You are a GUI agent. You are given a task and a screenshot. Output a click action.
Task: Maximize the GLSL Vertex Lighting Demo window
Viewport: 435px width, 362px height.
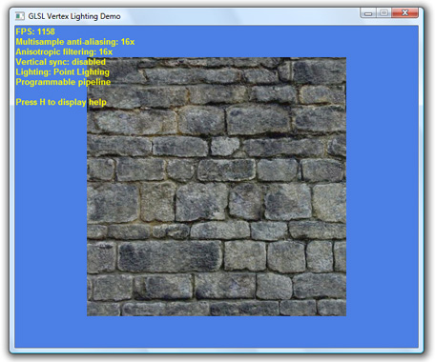point(383,13)
